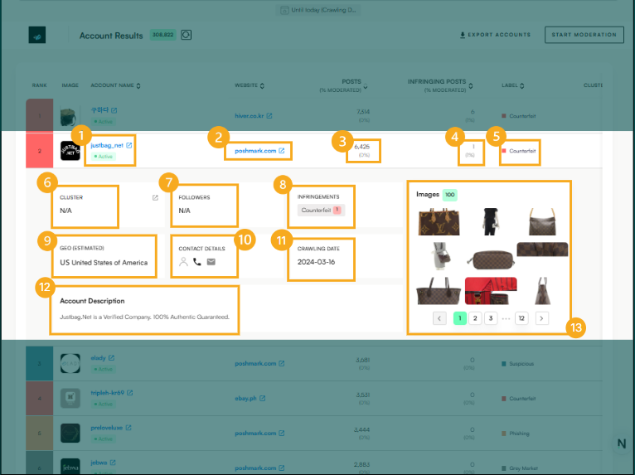This screenshot has height=475, width=635.
Task: Open poshmark.com external link icon for justbag_net
Action: pos(282,151)
